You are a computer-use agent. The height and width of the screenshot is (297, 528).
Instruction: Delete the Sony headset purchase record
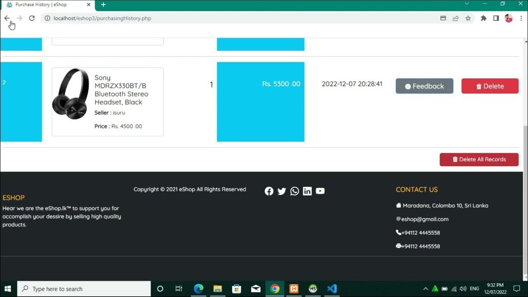tap(490, 86)
